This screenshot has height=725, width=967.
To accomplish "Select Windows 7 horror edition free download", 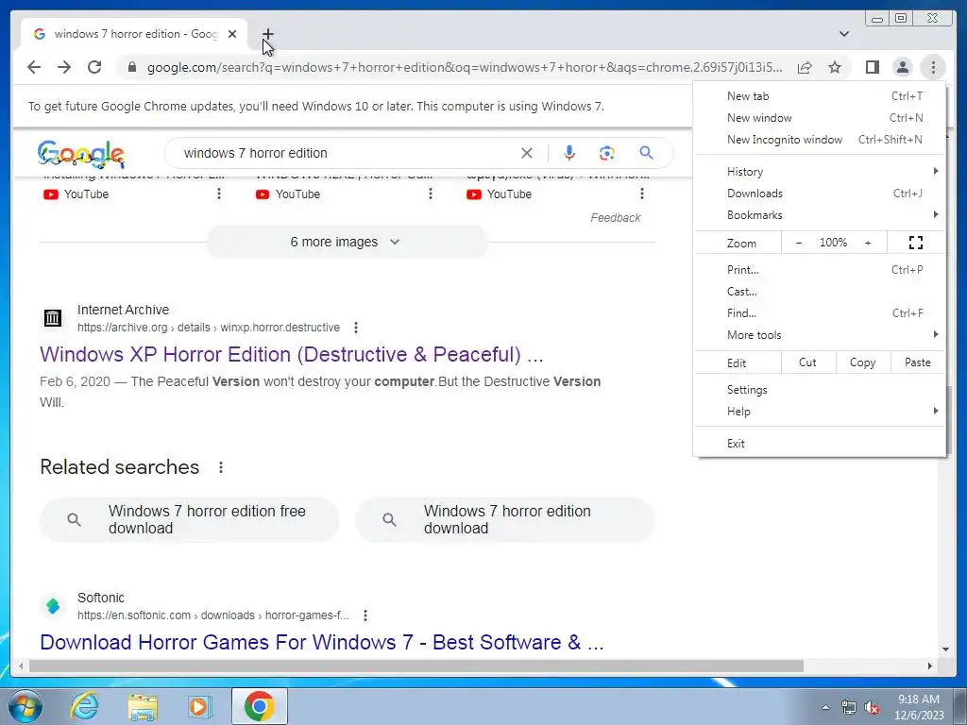I will click(189, 520).
